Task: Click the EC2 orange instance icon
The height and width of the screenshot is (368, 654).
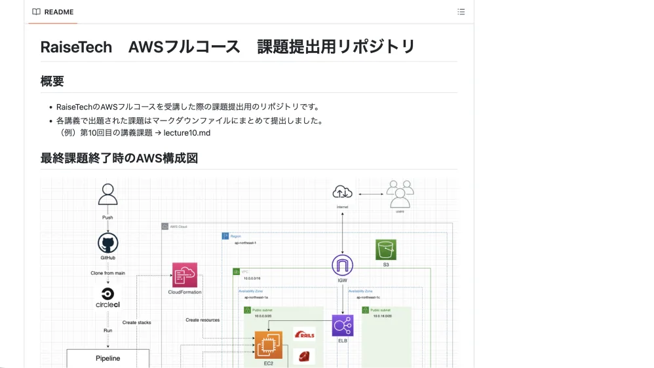Action: click(268, 345)
